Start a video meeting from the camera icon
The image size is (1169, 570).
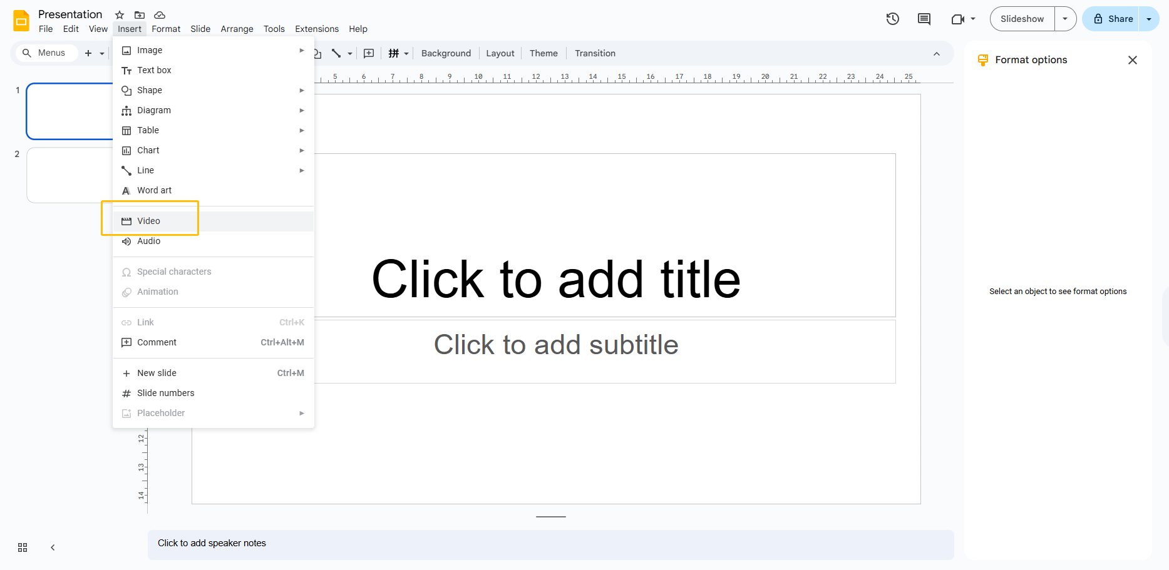click(x=958, y=19)
